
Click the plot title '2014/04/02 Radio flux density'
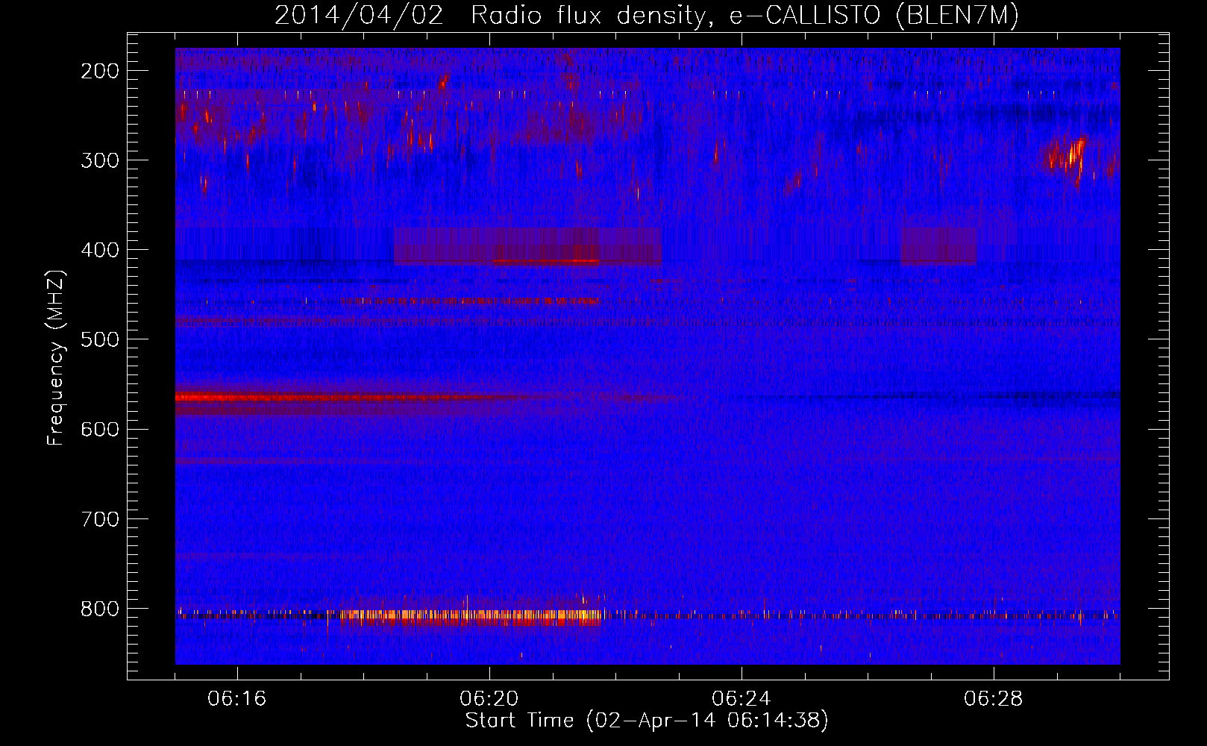[647, 15]
